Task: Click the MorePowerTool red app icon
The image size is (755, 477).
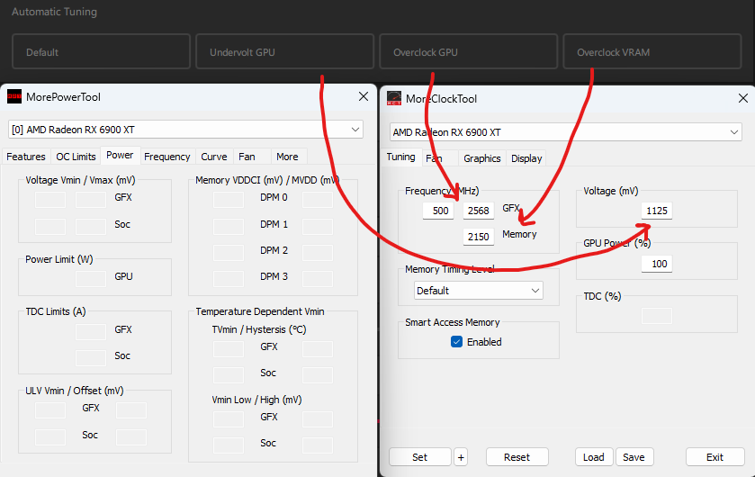Action: pos(14,96)
